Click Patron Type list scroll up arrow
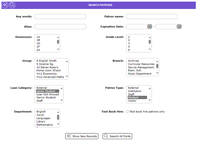 [150, 88]
